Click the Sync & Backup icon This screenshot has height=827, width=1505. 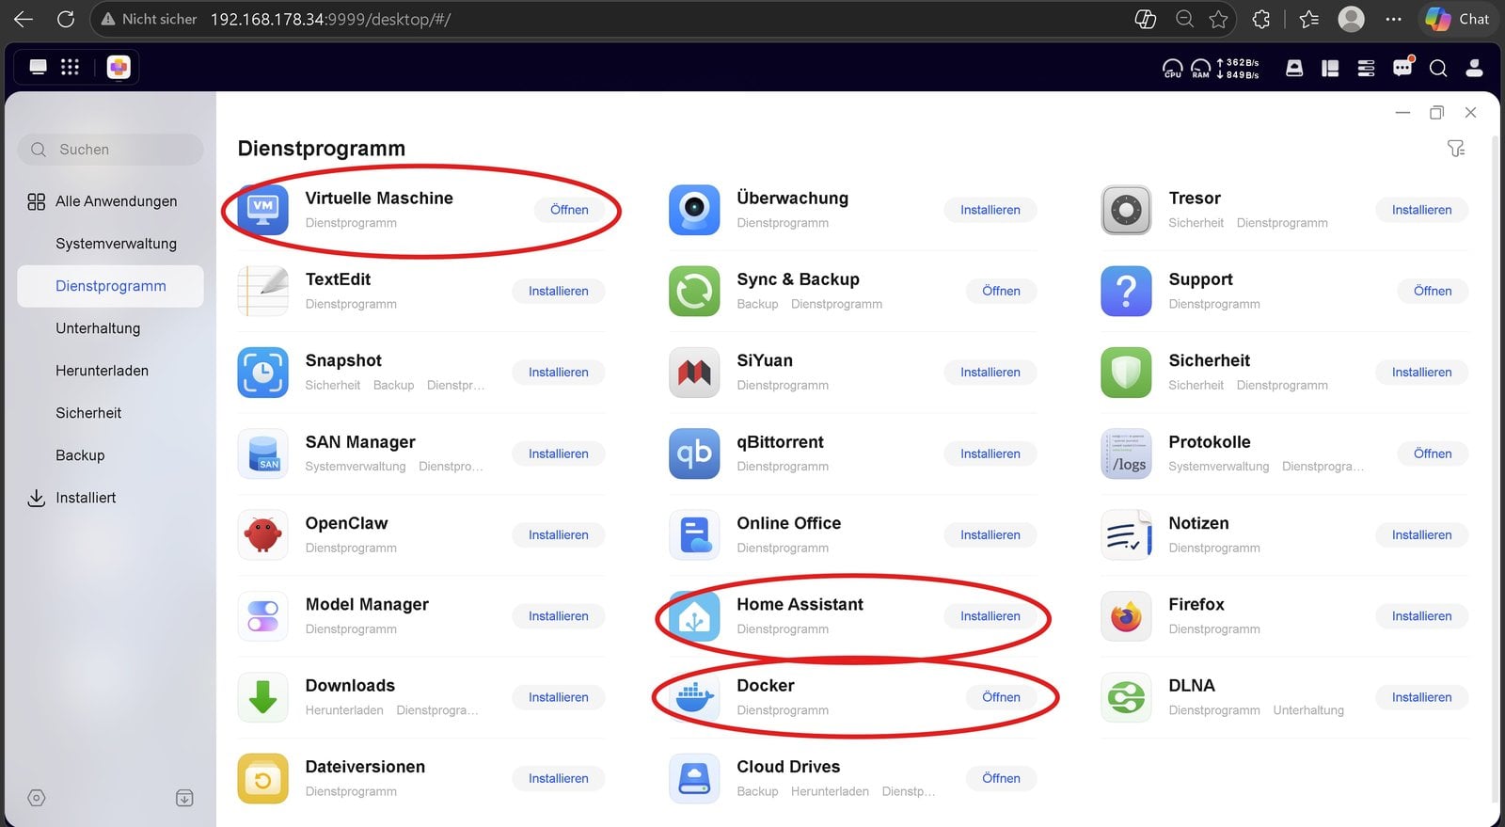point(694,291)
